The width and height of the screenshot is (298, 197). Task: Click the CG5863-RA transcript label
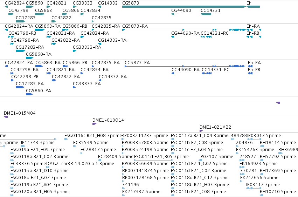48,26
